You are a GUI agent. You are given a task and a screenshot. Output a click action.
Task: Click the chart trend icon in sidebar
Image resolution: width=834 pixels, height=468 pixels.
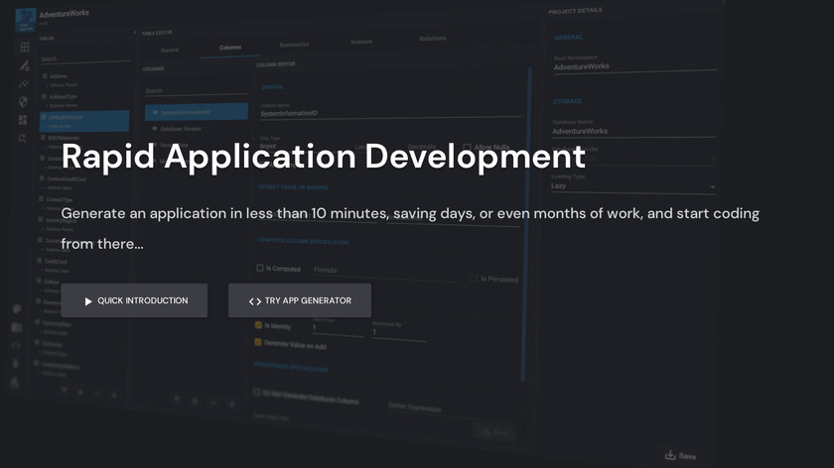point(23,83)
